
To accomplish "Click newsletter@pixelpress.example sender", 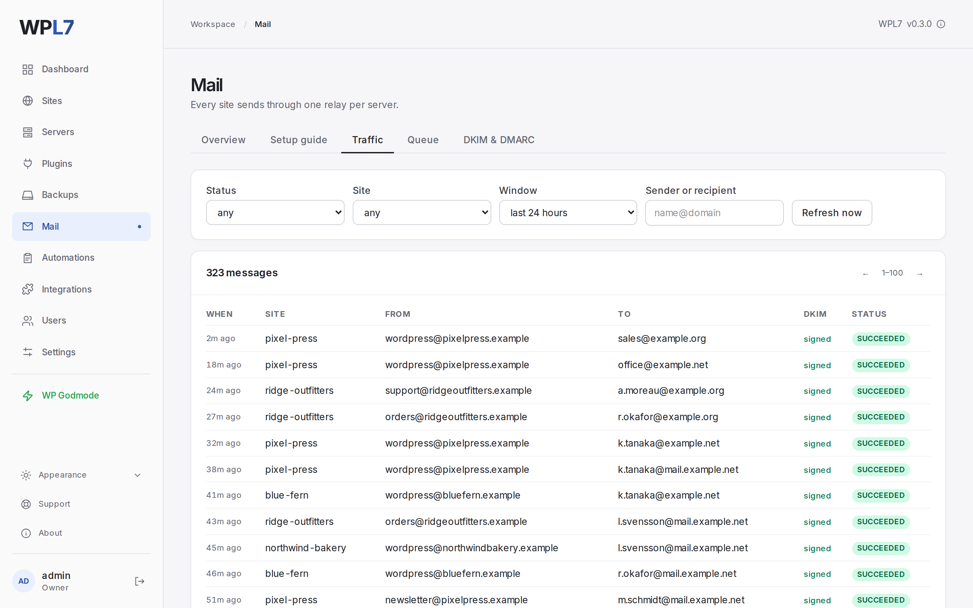I will [x=456, y=600].
